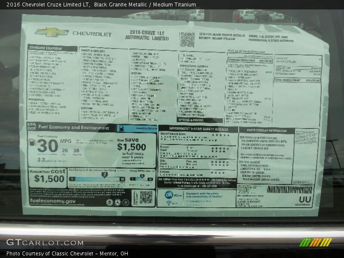
Task: Click the OnStar 4G LTE logo
Action: pyautogui.click(x=173, y=195)
